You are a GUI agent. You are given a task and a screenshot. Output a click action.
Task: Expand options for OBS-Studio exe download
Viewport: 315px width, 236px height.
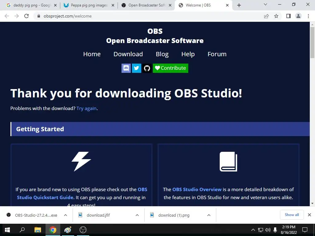click(66, 215)
